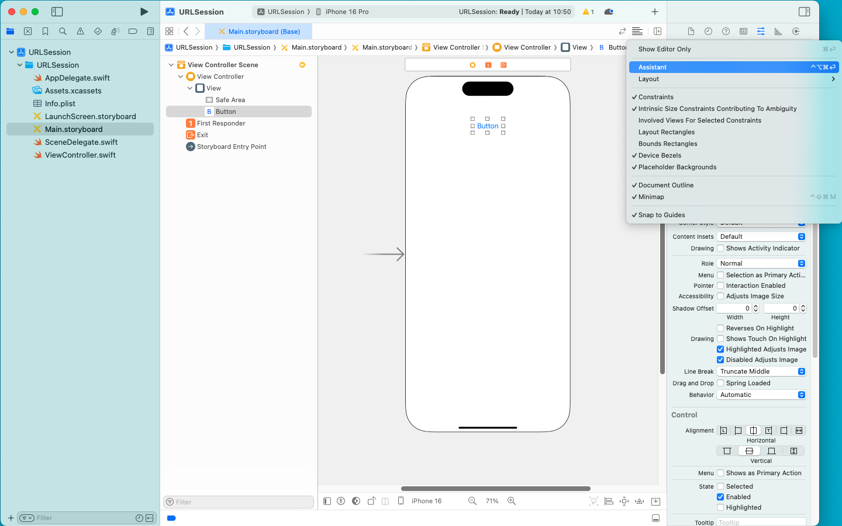The image size is (842, 526).
Task: Uncheck Highlighted Adjusts Image
Action: 720,349
